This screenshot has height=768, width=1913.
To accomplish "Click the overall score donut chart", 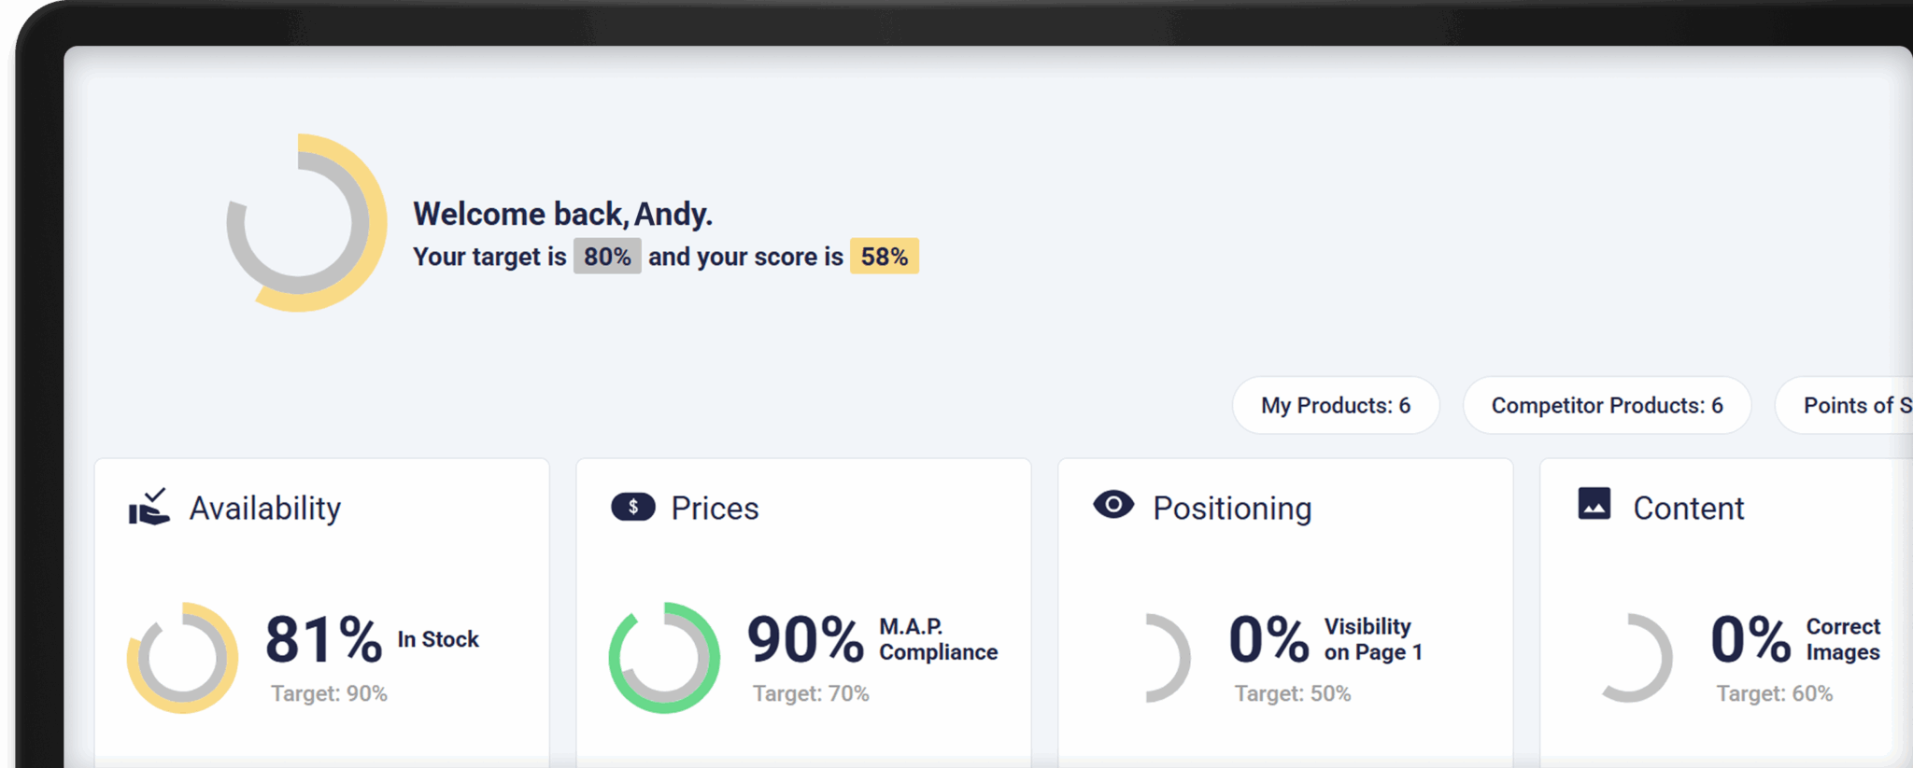I will (x=306, y=223).
